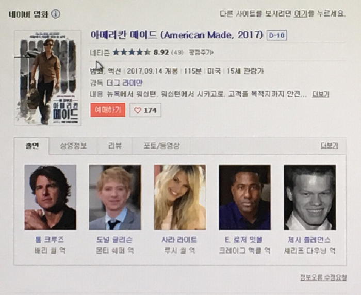361x295 pixels.
Task: Click the 루시 씰 역 role text
Action: (x=179, y=250)
